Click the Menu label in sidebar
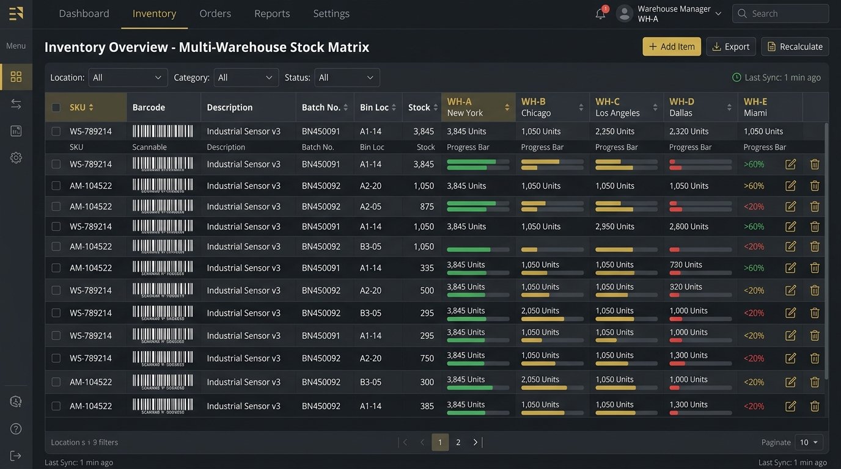The image size is (841, 469). [x=16, y=46]
